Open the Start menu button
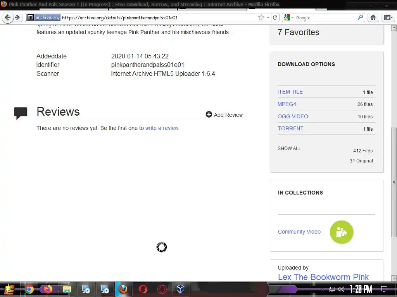The image size is (397, 297). (9, 289)
